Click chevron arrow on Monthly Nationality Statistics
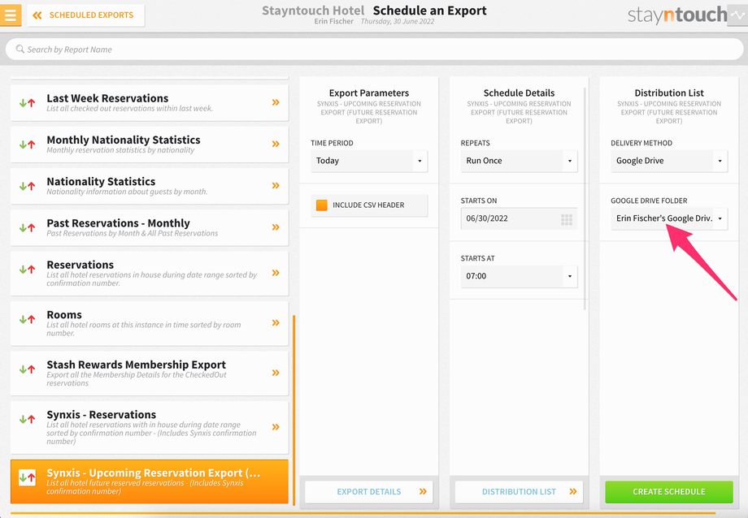The height and width of the screenshot is (518, 748). (x=276, y=144)
